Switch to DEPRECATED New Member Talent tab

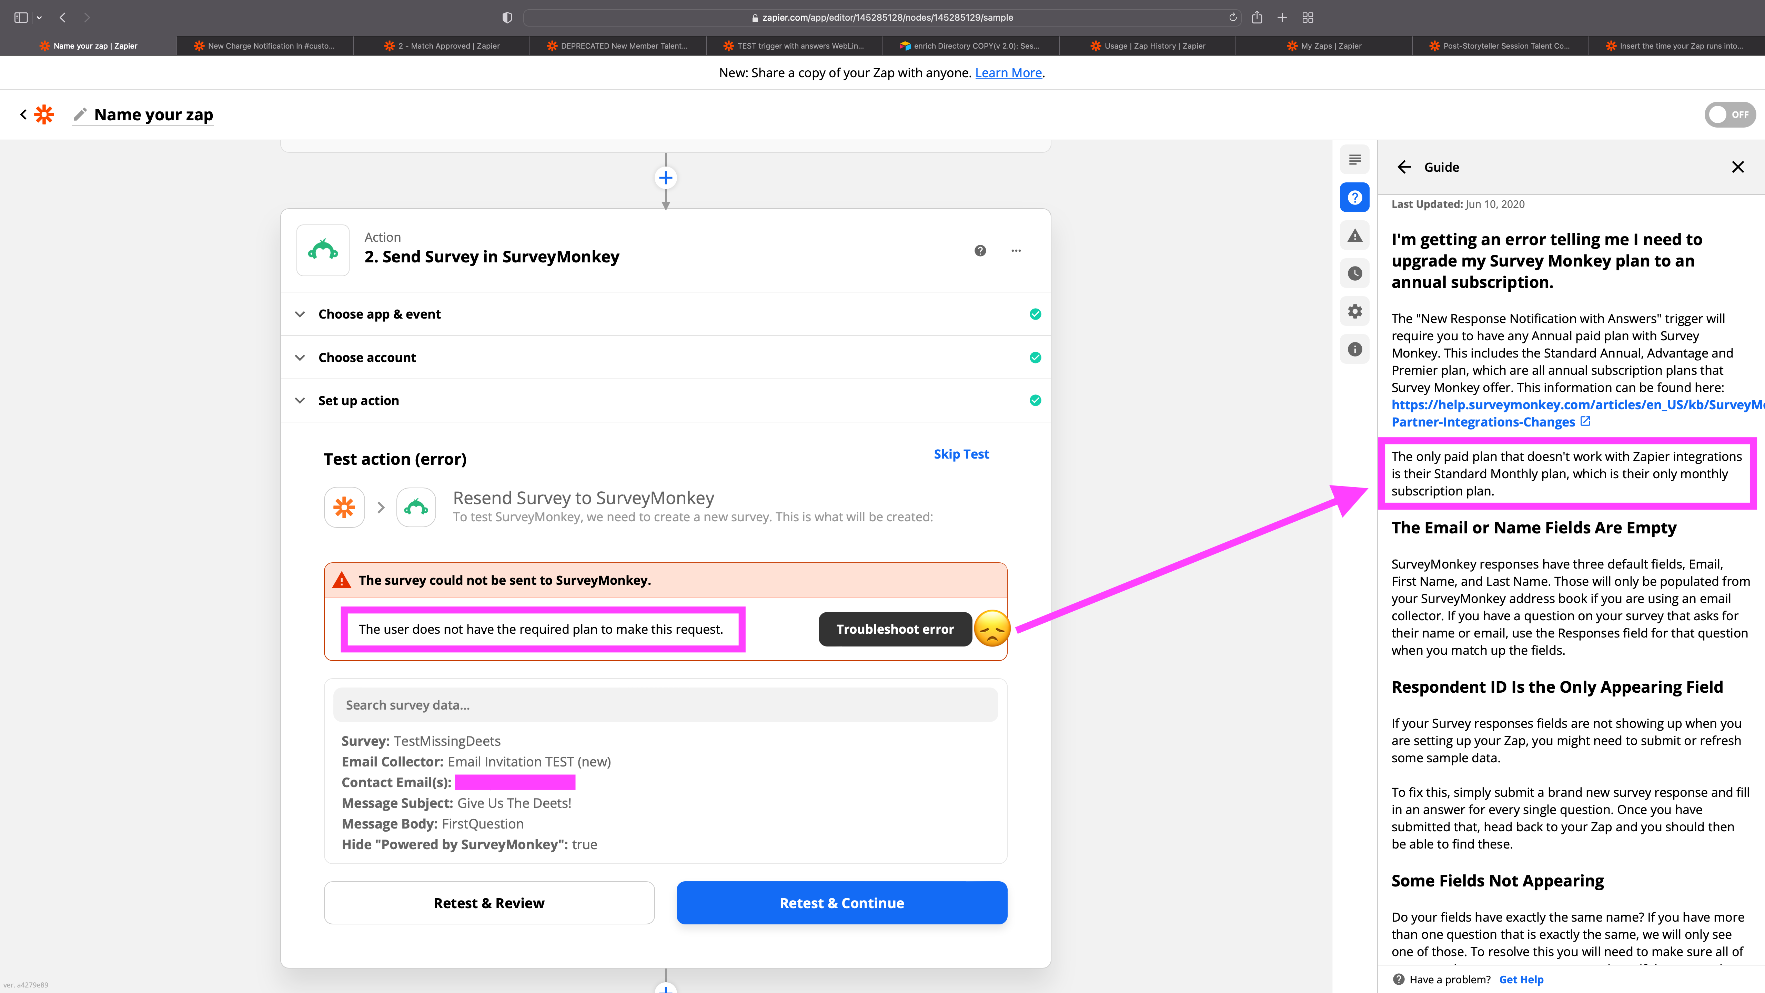[x=618, y=46]
